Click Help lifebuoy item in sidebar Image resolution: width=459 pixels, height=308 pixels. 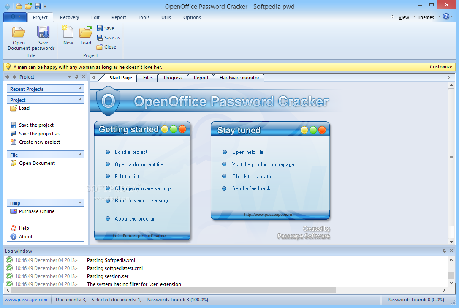click(x=19, y=228)
